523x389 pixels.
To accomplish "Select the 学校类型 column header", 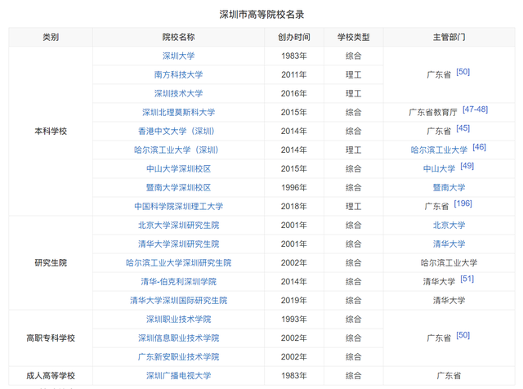I will pyautogui.click(x=353, y=37).
